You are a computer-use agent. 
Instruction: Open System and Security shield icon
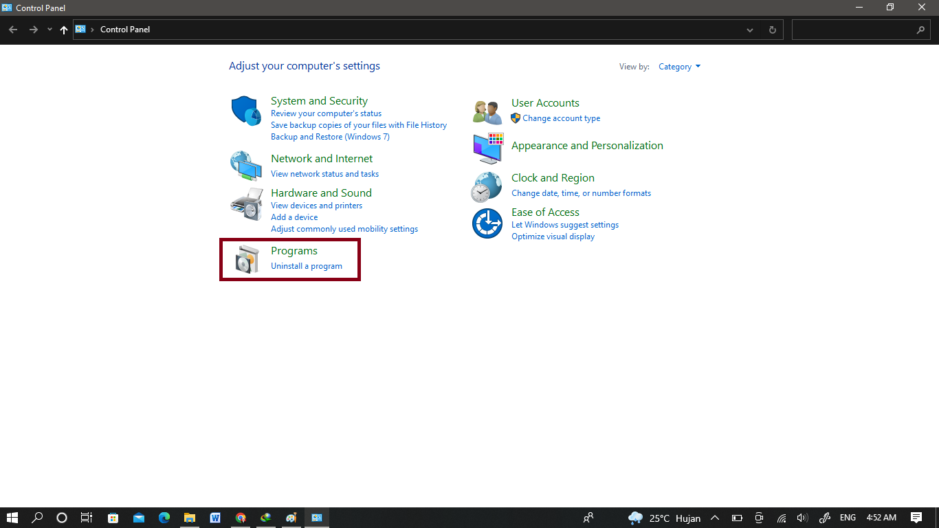[x=245, y=111]
